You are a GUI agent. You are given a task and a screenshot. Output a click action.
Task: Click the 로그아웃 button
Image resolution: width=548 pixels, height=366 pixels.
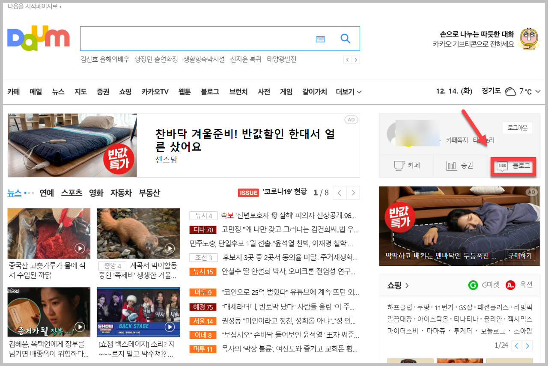(517, 127)
